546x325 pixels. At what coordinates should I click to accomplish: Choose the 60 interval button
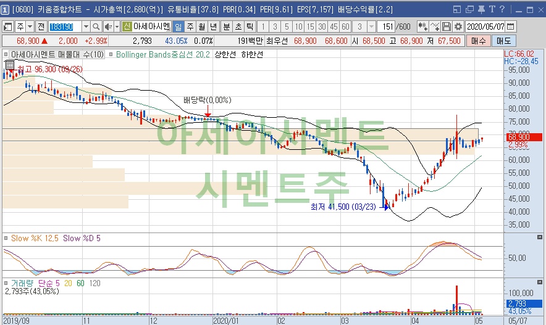coord(345,27)
